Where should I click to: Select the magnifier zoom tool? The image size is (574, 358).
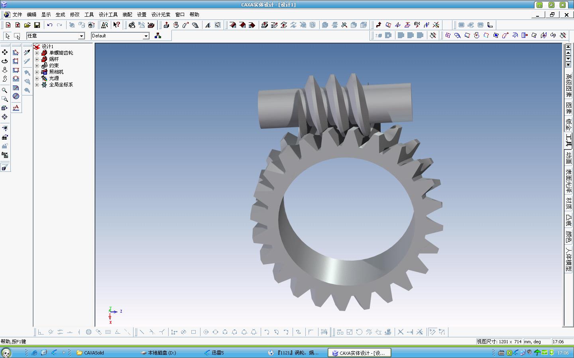(x=5, y=90)
